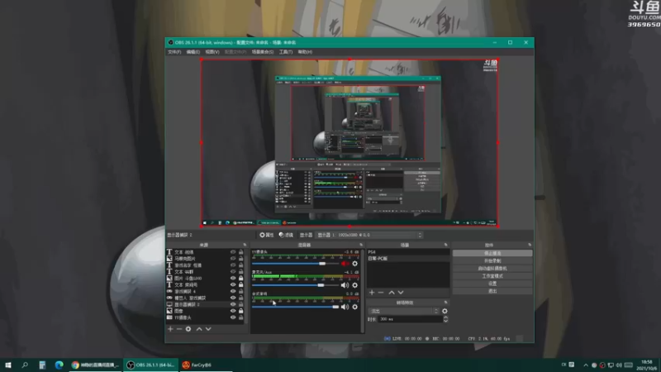Toggle the lock of the 图像 source
Screen dimensions: 661x372
pyautogui.click(x=240, y=311)
